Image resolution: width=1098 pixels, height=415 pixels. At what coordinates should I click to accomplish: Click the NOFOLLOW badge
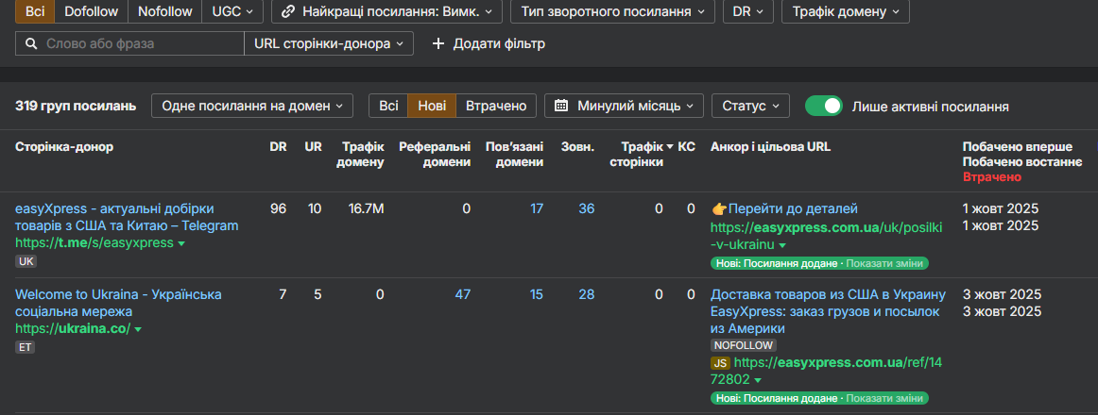pos(744,345)
